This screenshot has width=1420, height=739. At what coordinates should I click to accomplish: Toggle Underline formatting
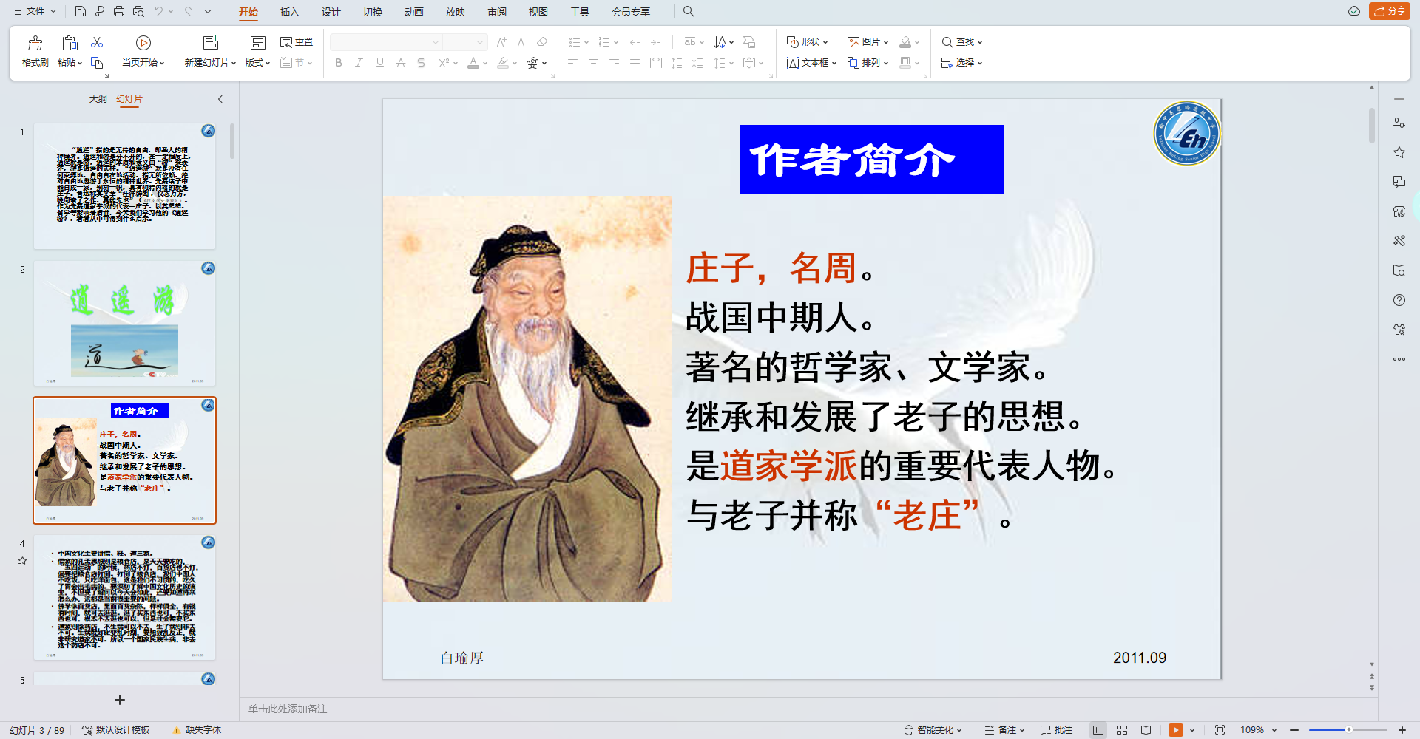pos(380,63)
